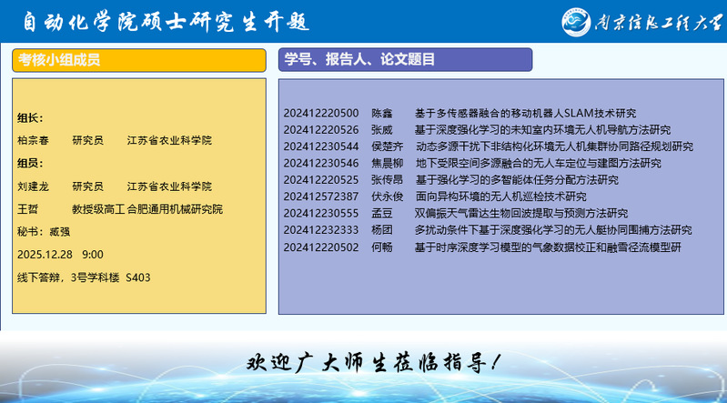The width and height of the screenshot is (727, 403).
Task: Select the secretary 戚强 line
Action: pos(44,232)
